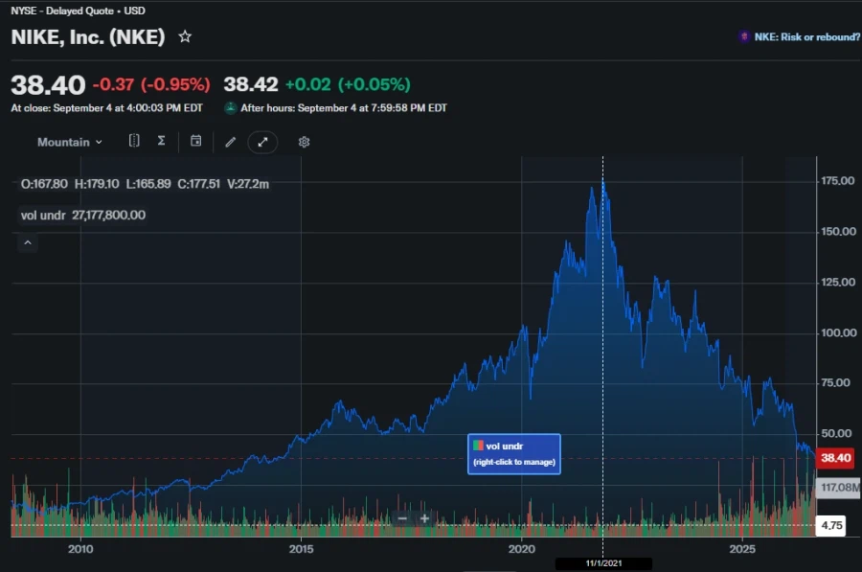Open the NKE: Risk or rebound? link
Screen dimensions: 862x572
click(x=807, y=36)
